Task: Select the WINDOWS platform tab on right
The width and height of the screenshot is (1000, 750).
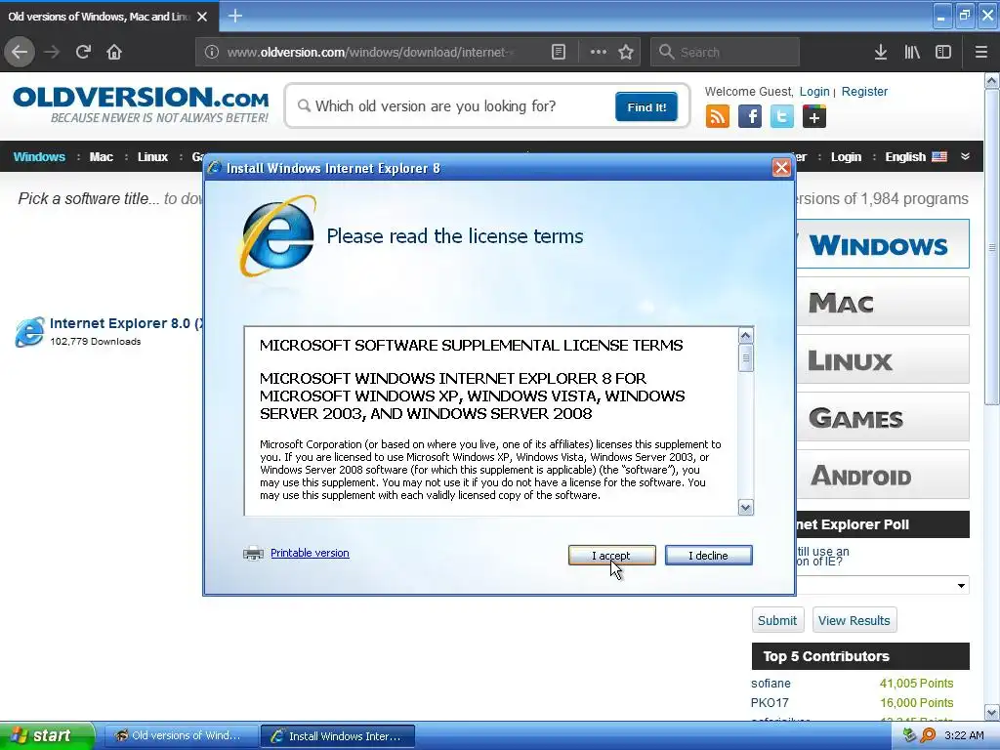Action: [x=883, y=244]
